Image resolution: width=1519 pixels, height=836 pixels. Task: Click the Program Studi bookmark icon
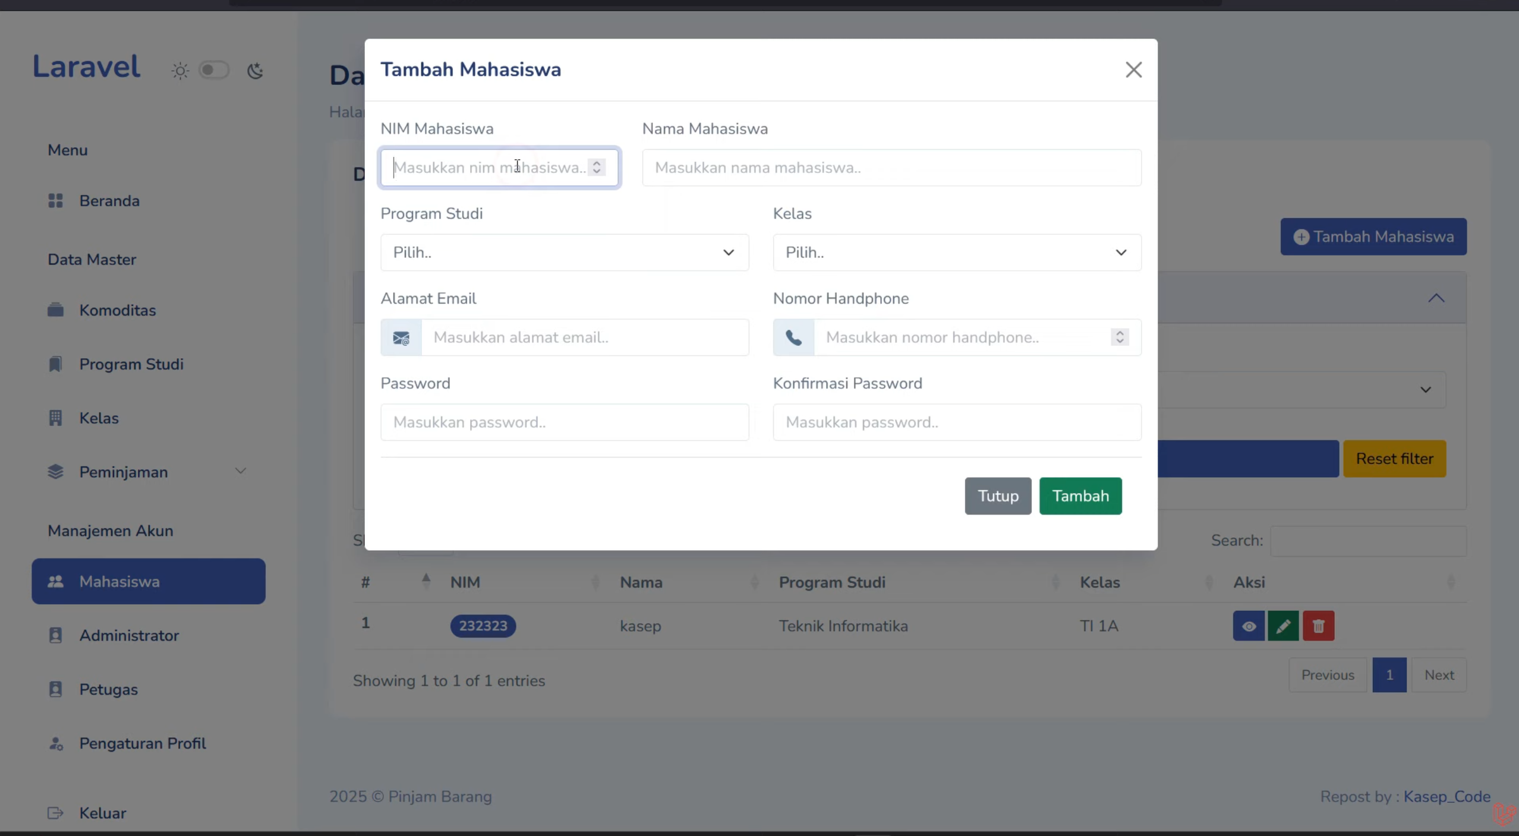[x=55, y=364]
